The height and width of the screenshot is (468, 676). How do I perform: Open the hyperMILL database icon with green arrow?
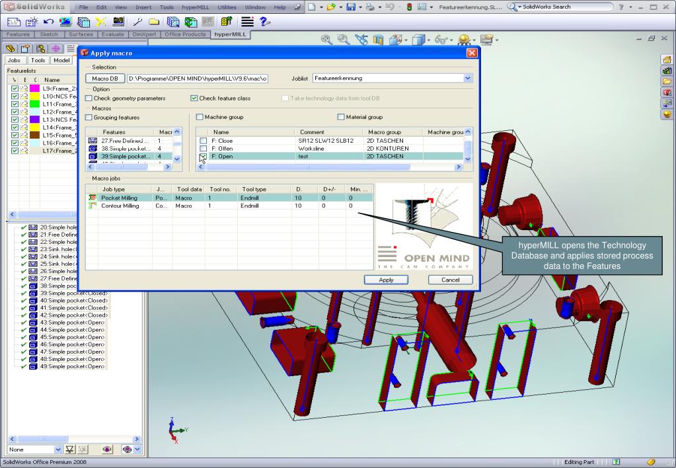227,22
